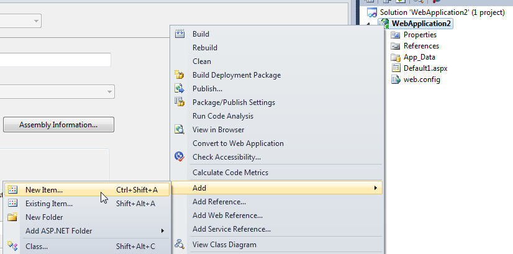Click the Package/Publish Settings icon

179,102
